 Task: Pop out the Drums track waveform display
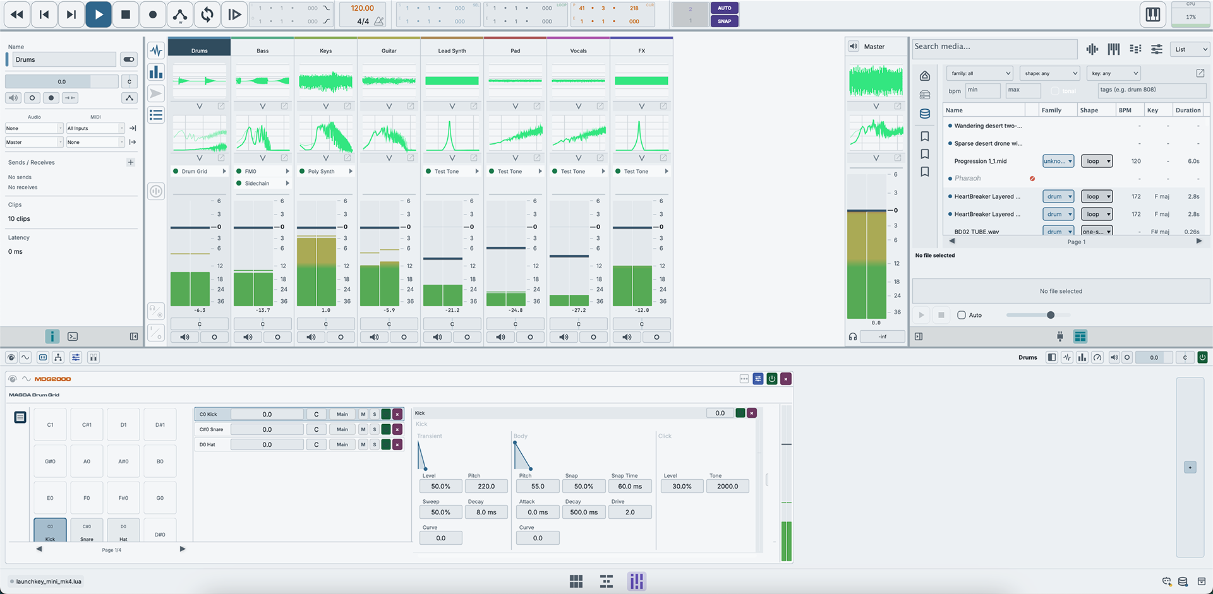coord(221,106)
